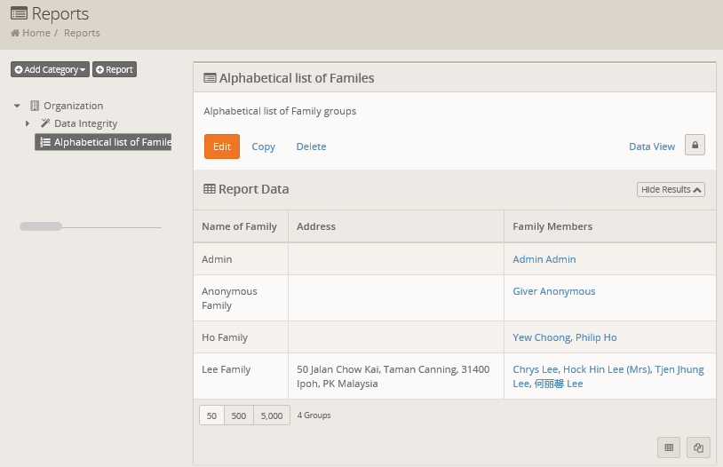Collapse results with Hide Results toggle
The image size is (723, 467).
pos(671,190)
